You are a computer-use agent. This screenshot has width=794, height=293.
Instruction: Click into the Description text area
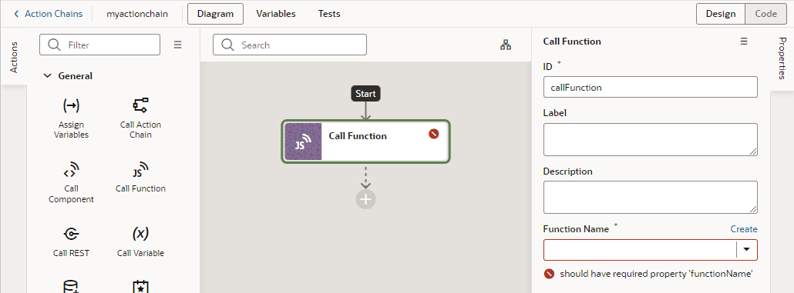click(650, 197)
